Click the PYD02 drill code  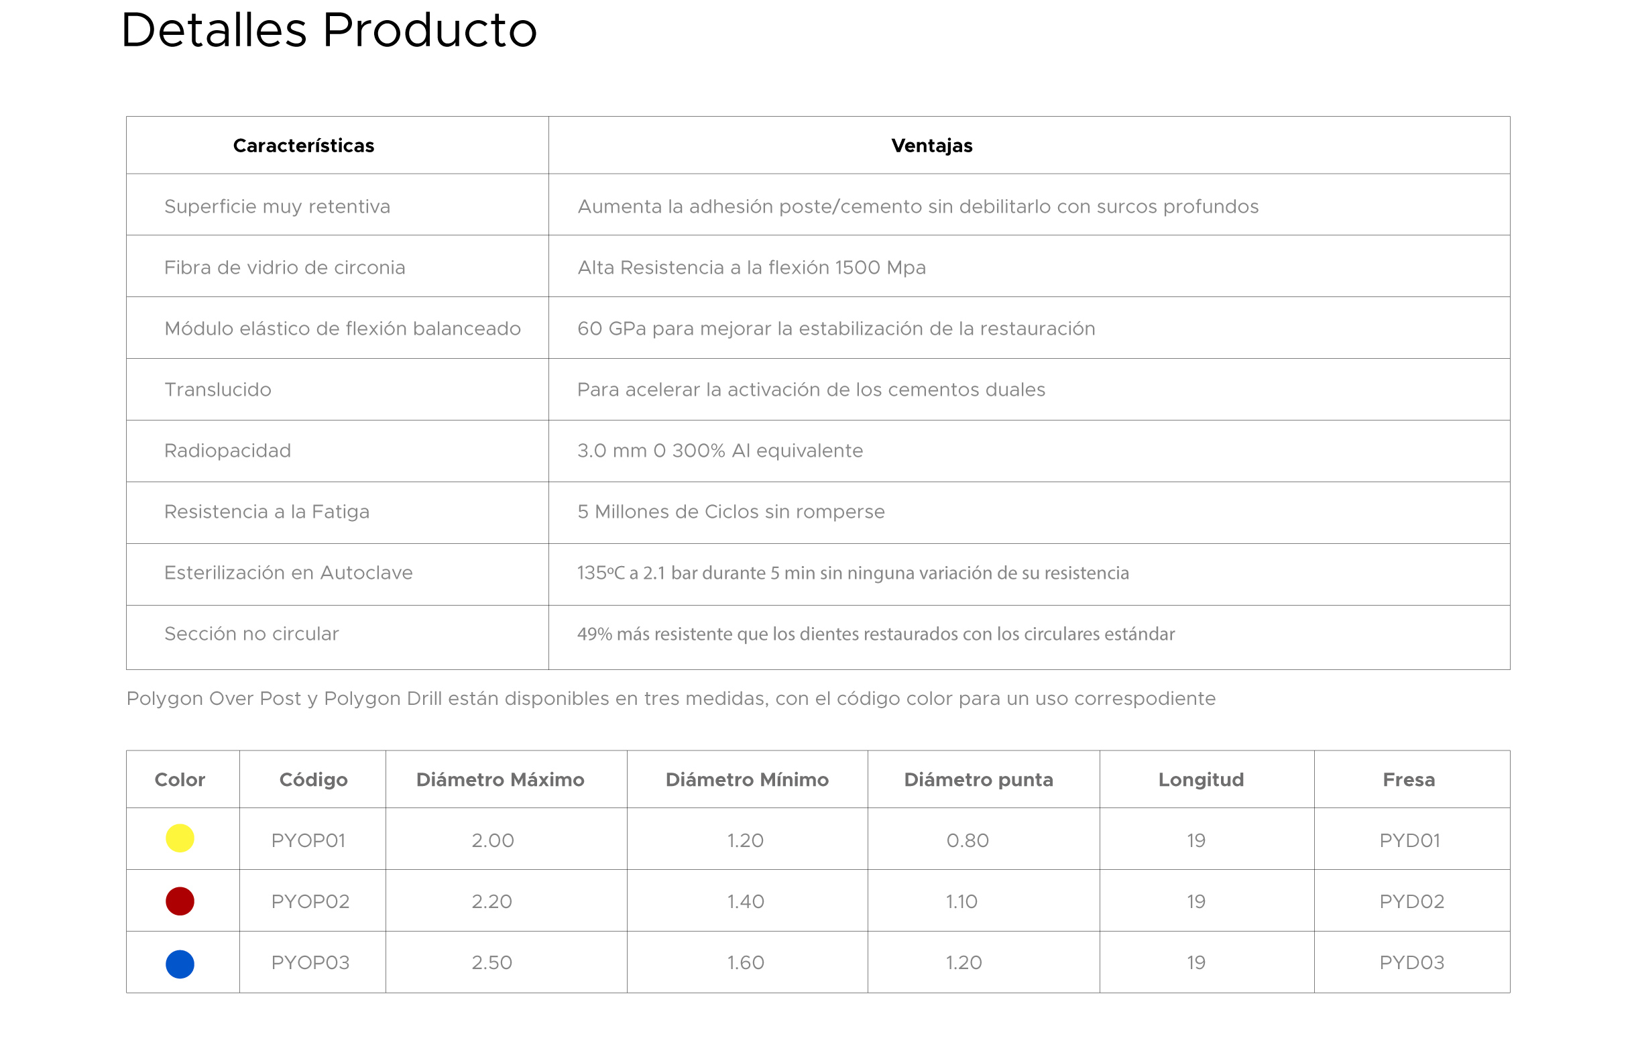(x=1411, y=901)
